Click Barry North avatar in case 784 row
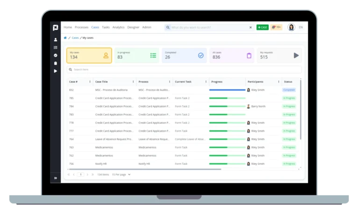 pos(248,106)
